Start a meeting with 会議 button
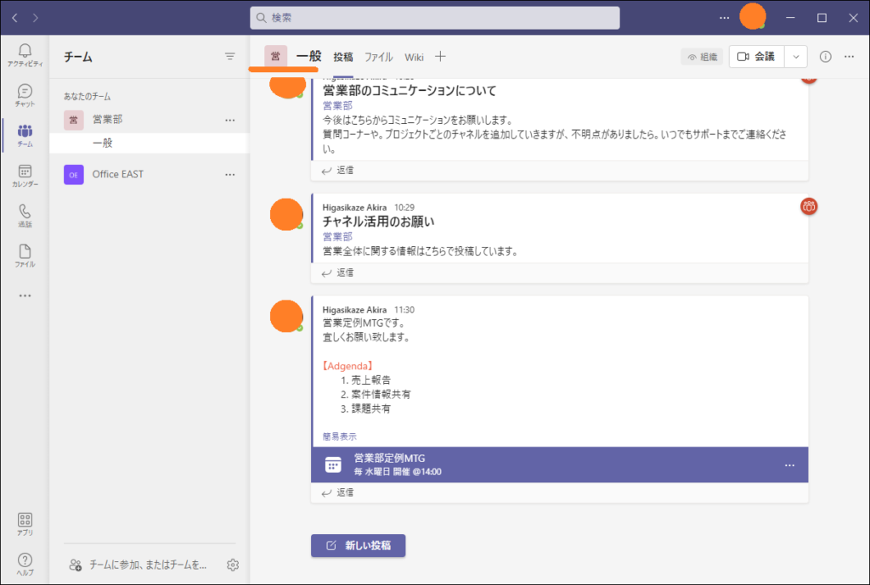This screenshot has height=585, width=870. tap(756, 57)
